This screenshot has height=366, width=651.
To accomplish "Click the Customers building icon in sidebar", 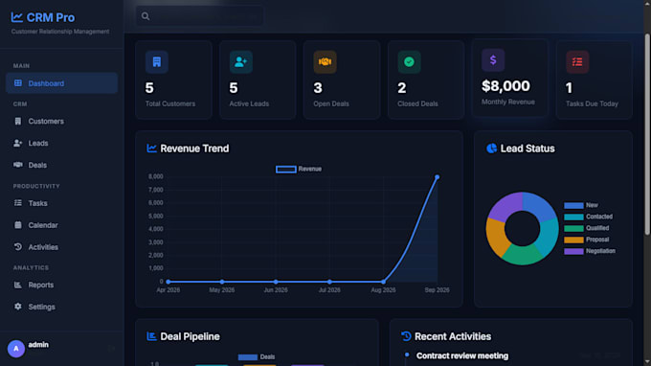I will [x=18, y=121].
